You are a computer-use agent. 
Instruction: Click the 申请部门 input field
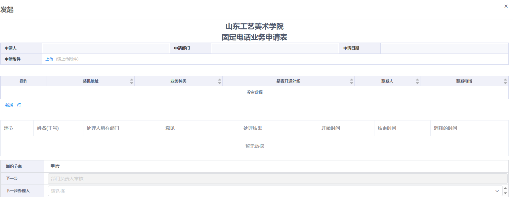[275, 48]
